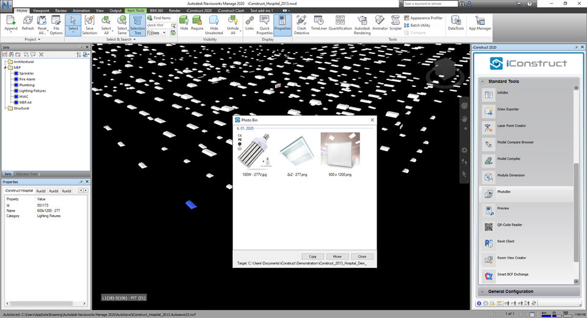
Task: Launch the TimeLiner tool
Action: click(319, 24)
